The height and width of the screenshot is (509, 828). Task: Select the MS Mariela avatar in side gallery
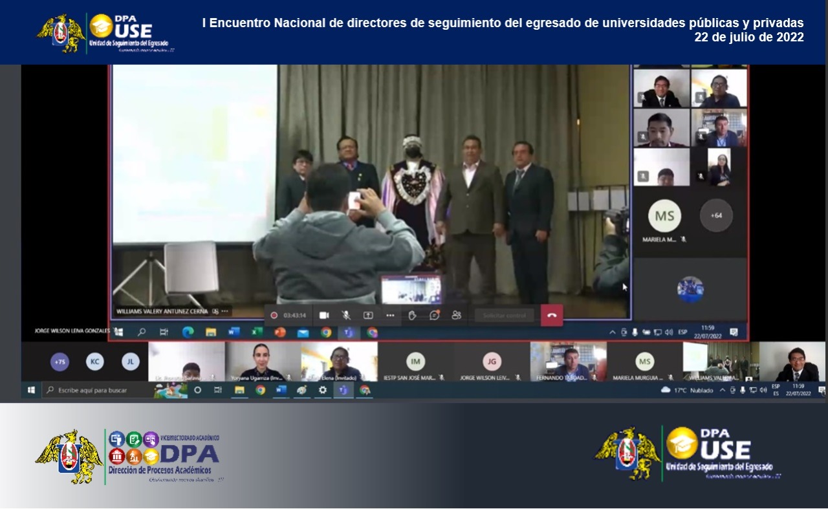[664, 217]
